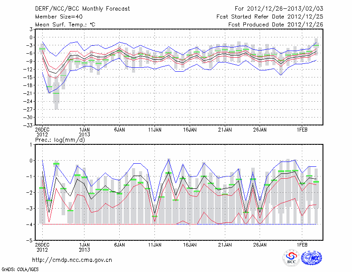Select 6JAN tick under the precipitation chart

[119, 244]
